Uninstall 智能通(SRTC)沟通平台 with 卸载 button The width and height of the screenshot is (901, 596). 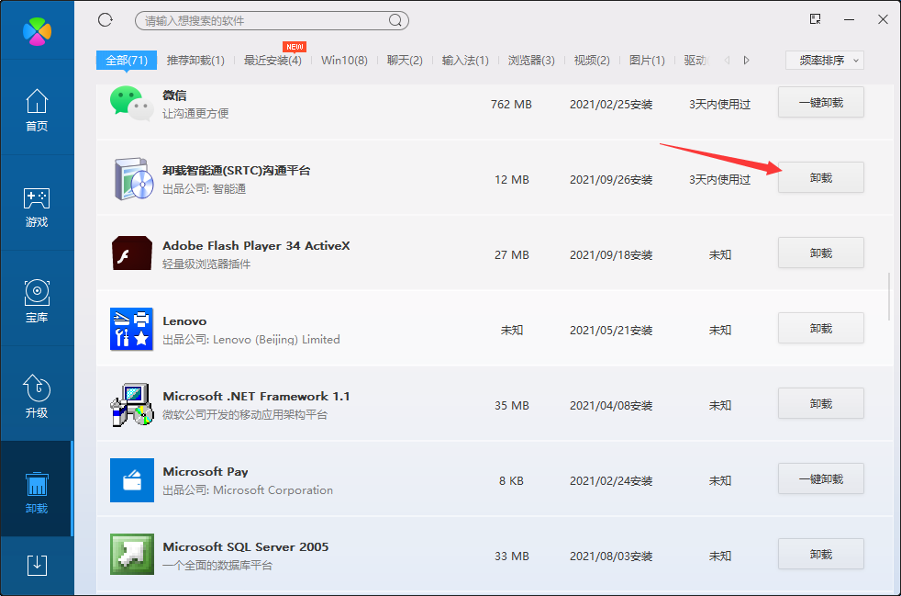tap(820, 178)
